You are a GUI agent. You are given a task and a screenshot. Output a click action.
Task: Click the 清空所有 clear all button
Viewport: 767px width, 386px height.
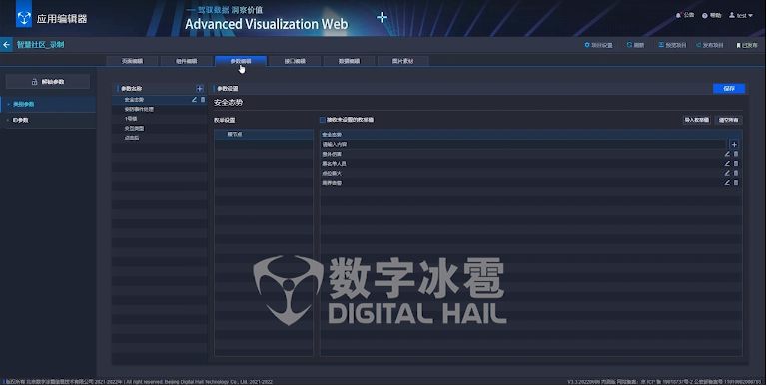coord(728,120)
